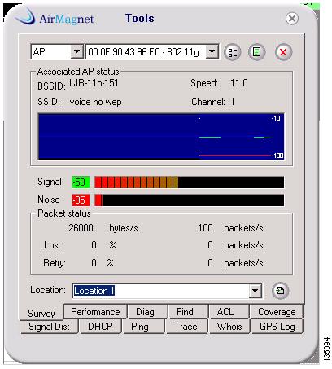Open the ACL tab
This screenshot has width=332, height=369.
[225, 312]
